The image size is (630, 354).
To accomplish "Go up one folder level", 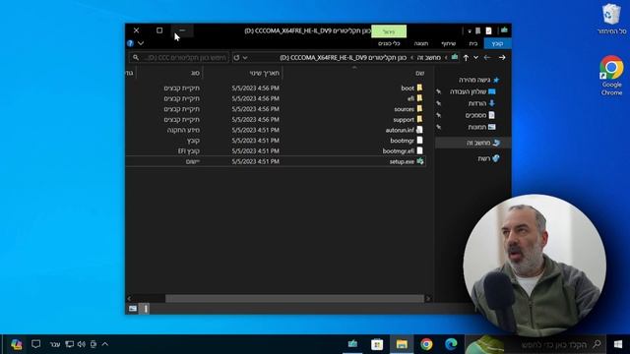I will click(x=466, y=58).
